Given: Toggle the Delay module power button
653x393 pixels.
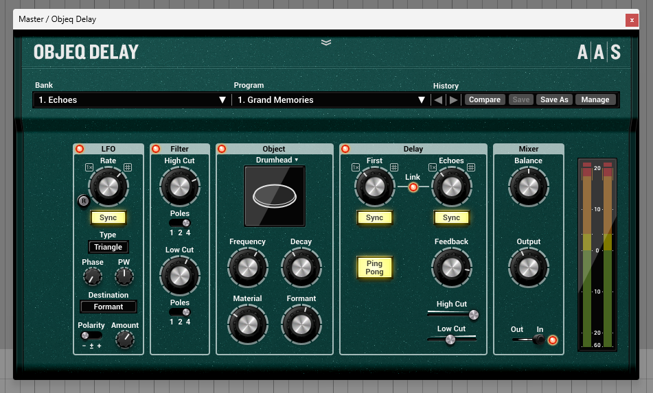Looking at the screenshot, I should 345,148.
